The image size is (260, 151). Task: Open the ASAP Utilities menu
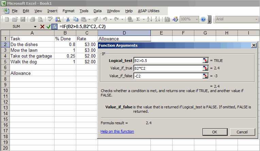click(149, 11)
